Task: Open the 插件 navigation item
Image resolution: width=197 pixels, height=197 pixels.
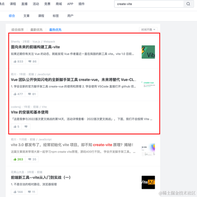Action: click(81, 4)
